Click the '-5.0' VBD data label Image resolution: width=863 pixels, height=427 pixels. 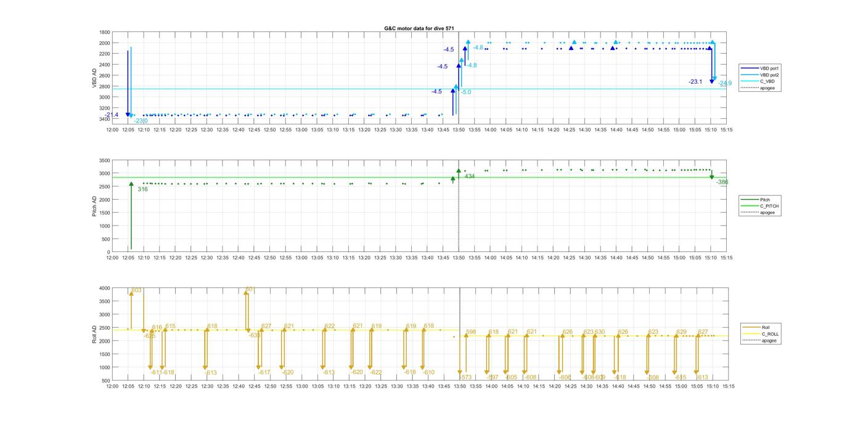(x=466, y=92)
